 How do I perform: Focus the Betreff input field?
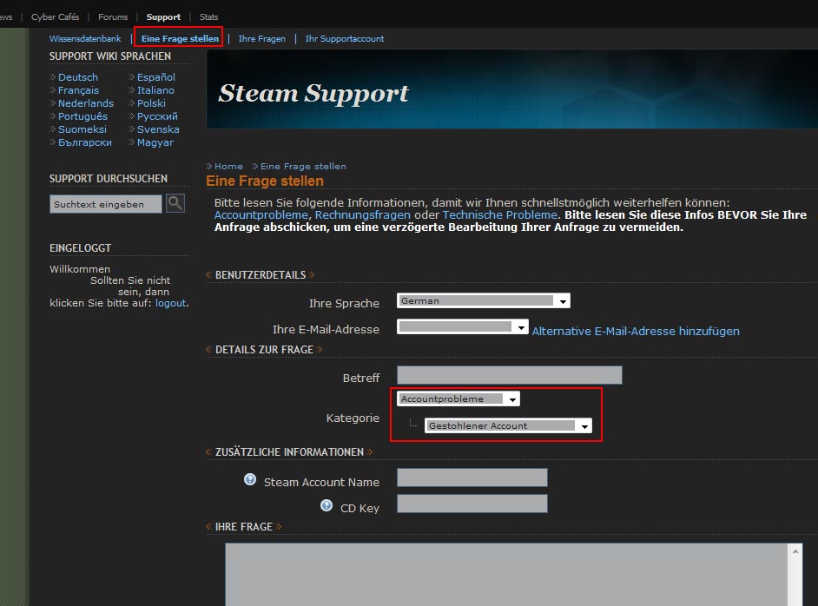[509, 375]
